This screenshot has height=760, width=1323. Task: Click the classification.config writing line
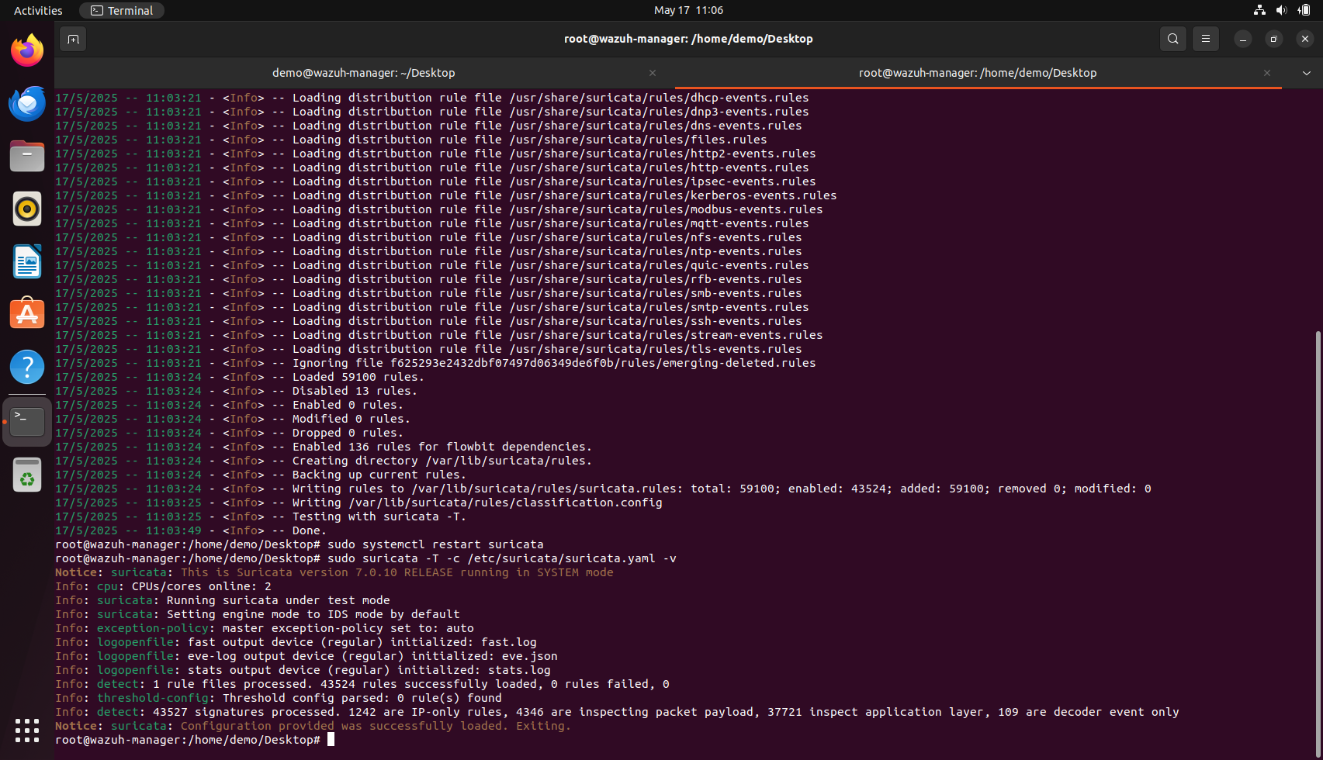click(x=358, y=503)
